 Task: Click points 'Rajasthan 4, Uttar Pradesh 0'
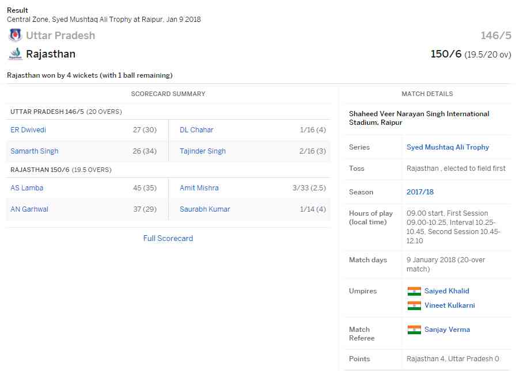coord(453,359)
